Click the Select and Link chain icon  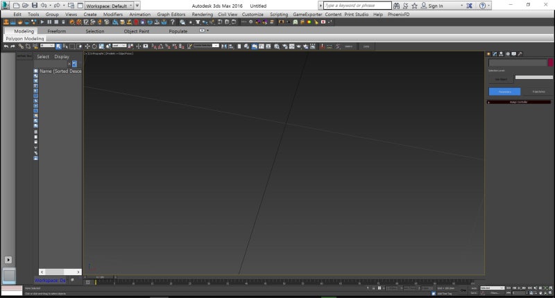21,46
